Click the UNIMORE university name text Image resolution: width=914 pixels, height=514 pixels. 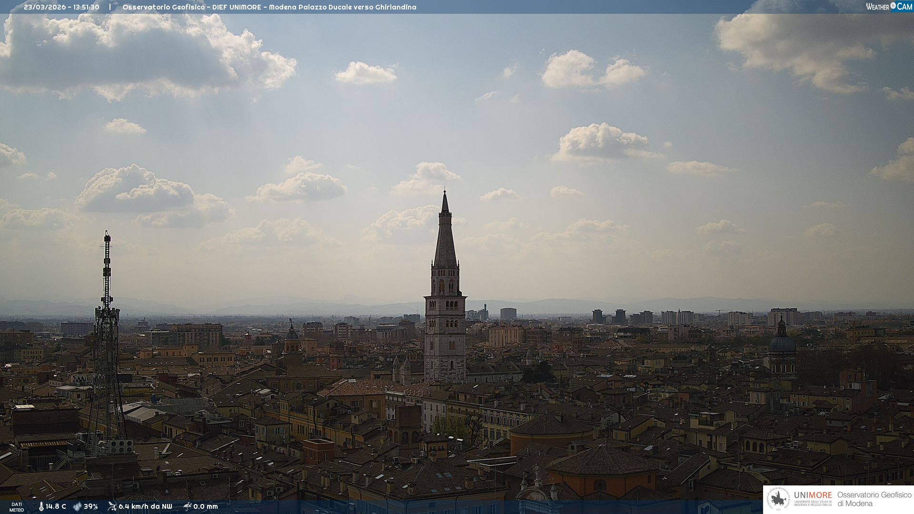point(813,495)
